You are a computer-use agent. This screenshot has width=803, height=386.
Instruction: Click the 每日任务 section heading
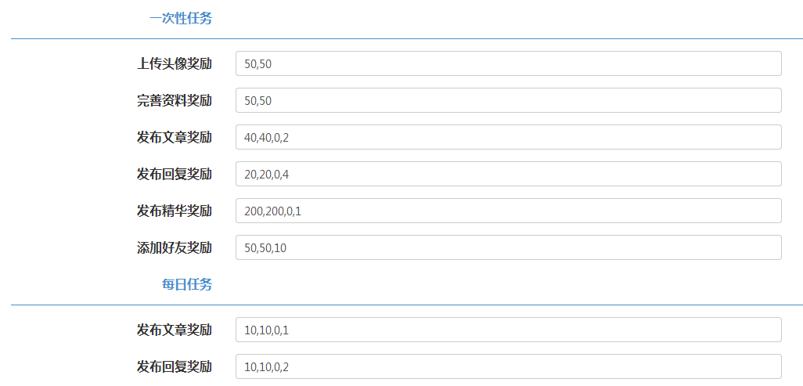pyautogui.click(x=187, y=284)
